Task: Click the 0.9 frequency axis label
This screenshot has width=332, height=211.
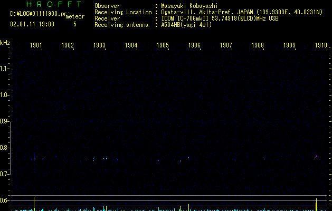Action: click(4, 121)
